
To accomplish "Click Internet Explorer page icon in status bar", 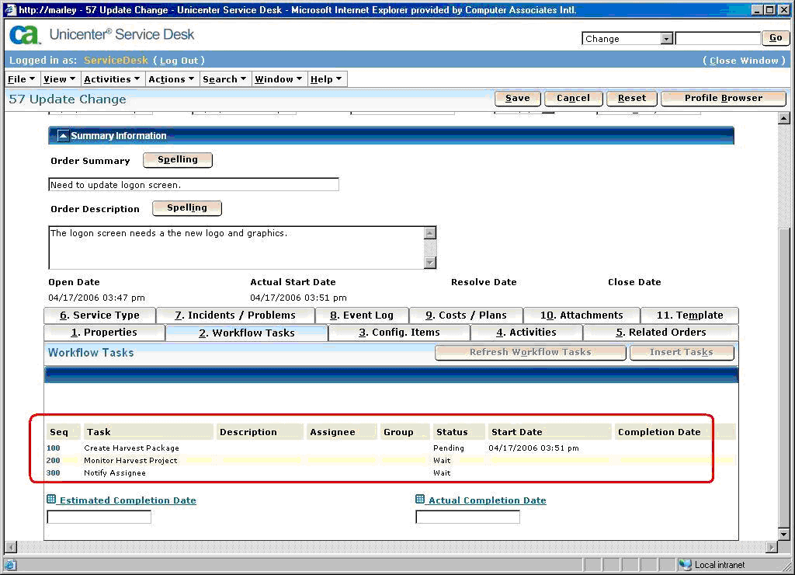I will pyautogui.click(x=9, y=565).
